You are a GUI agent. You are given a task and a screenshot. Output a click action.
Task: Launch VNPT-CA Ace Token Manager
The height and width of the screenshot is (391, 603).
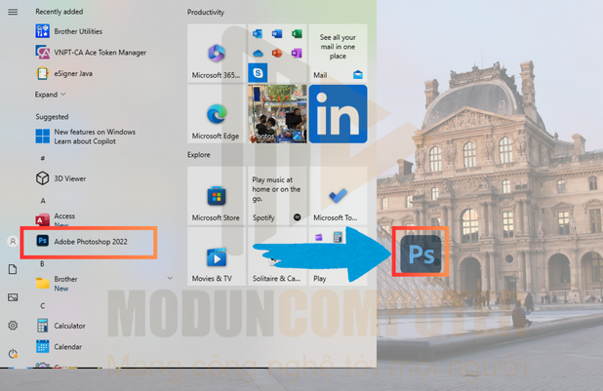100,52
